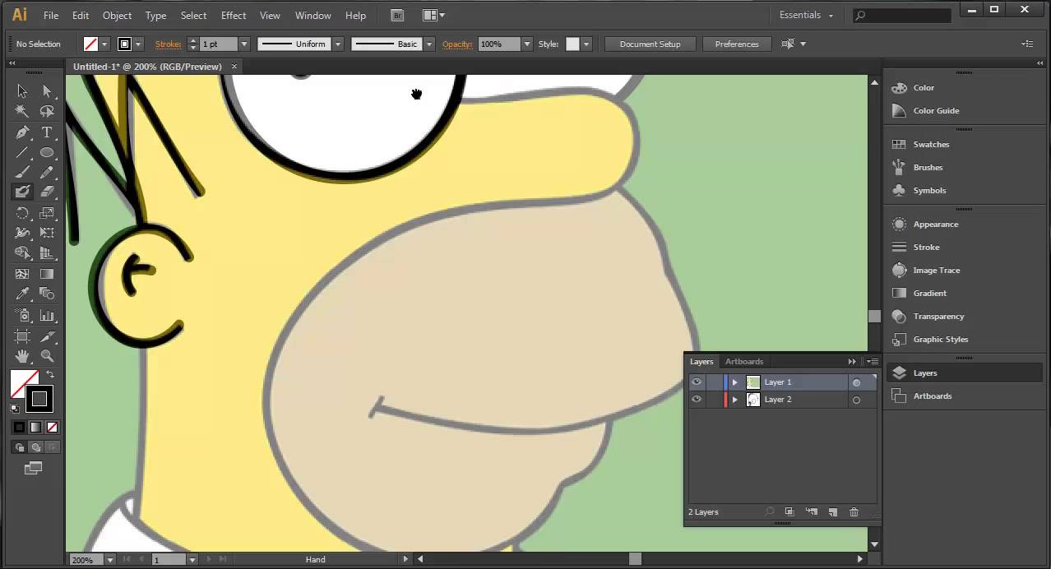This screenshot has width=1051, height=569.
Task: Click Make Clipping Mask icon in Layers panel
Action: point(789,512)
